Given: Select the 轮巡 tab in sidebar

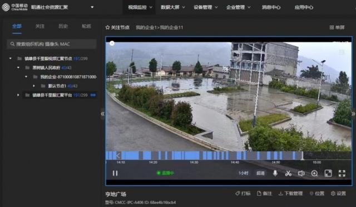Looking at the screenshot, I should (x=86, y=26).
